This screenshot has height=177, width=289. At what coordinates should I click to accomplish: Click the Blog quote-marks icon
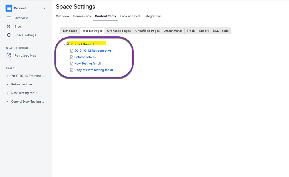(x=9, y=27)
